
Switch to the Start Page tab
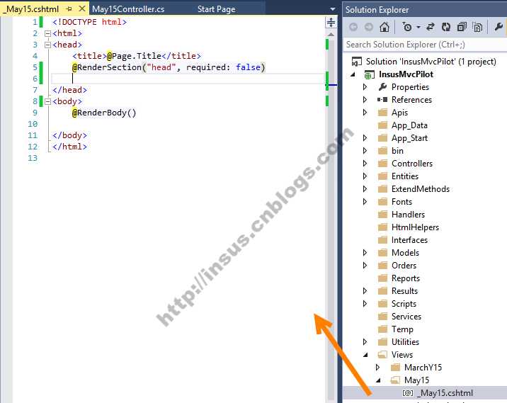216,9
